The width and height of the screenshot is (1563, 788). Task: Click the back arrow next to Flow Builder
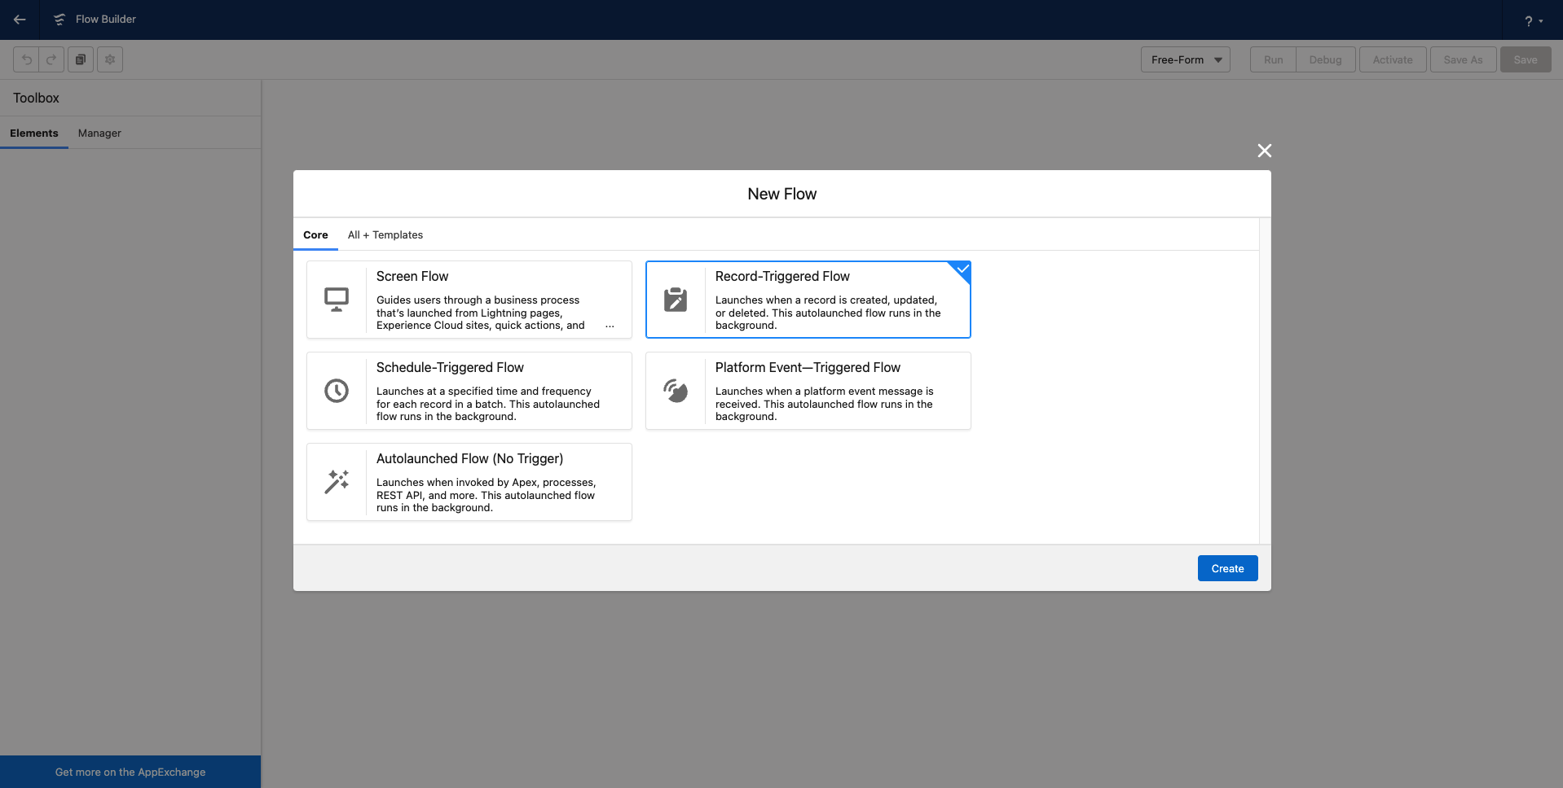20,20
